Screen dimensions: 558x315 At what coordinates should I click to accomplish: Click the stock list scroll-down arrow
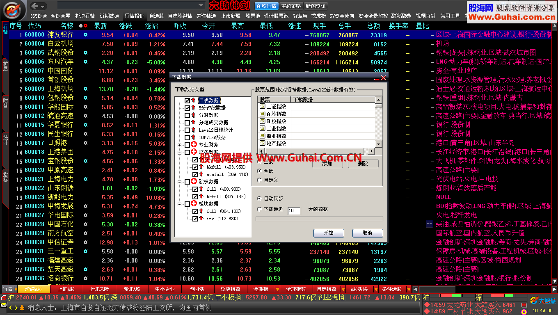point(378,144)
